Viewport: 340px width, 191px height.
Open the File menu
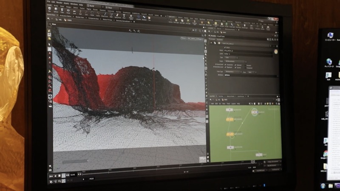click(48, 2)
